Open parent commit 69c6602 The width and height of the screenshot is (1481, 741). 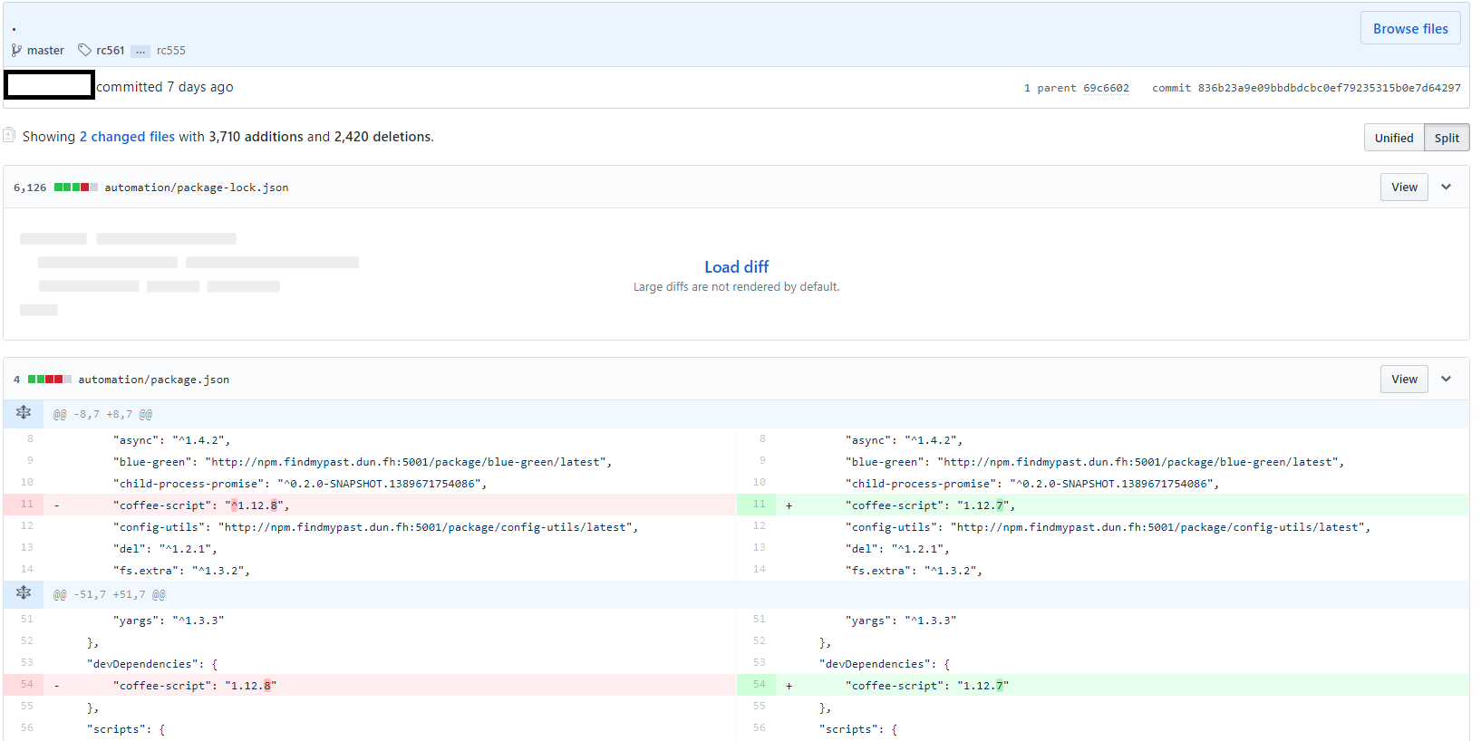[x=1106, y=88]
